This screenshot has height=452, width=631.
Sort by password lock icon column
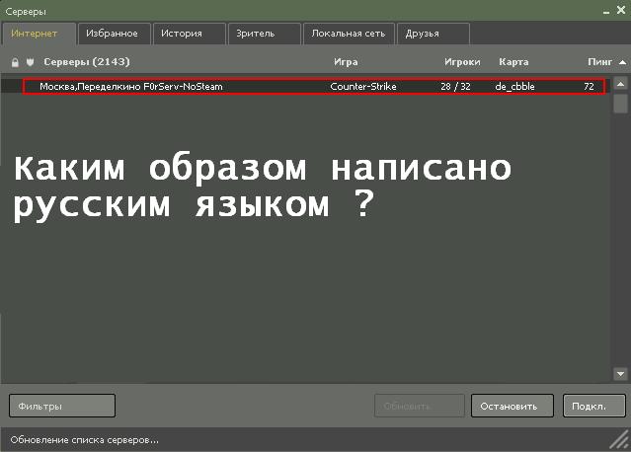(15, 62)
